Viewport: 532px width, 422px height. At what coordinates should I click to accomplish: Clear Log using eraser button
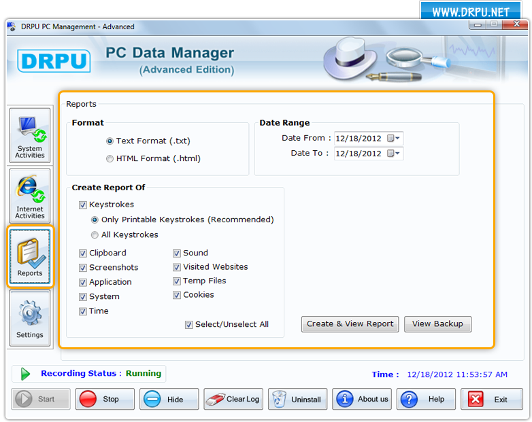point(233,399)
